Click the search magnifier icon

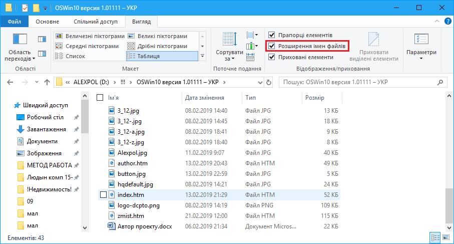tap(440, 82)
